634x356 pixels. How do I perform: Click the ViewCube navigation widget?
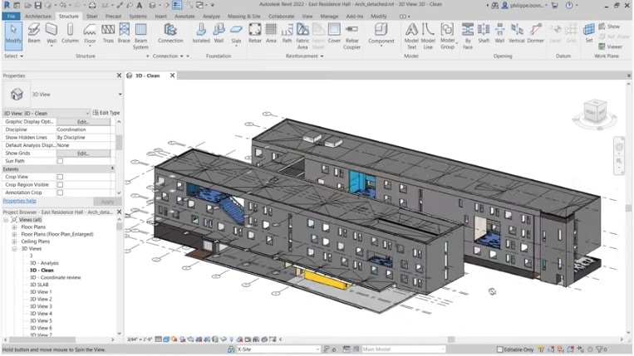[x=595, y=115]
